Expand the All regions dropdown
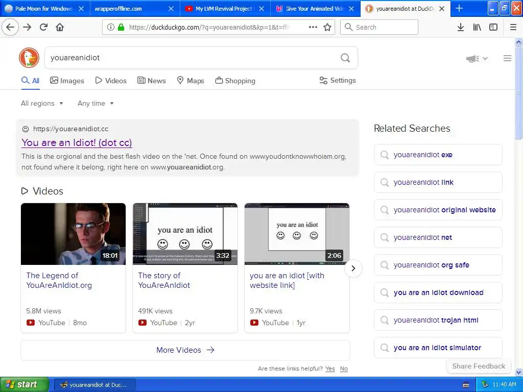The width and height of the screenshot is (523, 392). (x=42, y=103)
